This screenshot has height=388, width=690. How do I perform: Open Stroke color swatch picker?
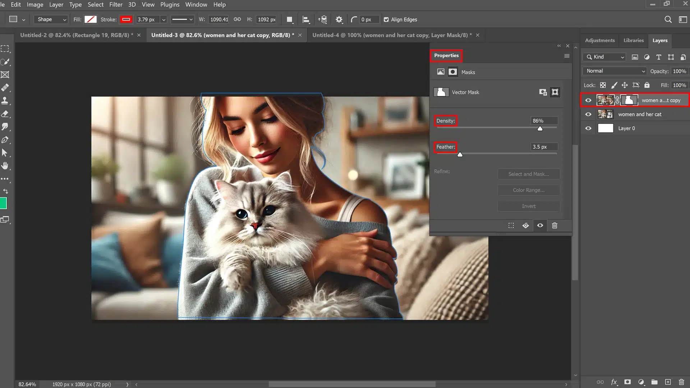click(126, 19)
